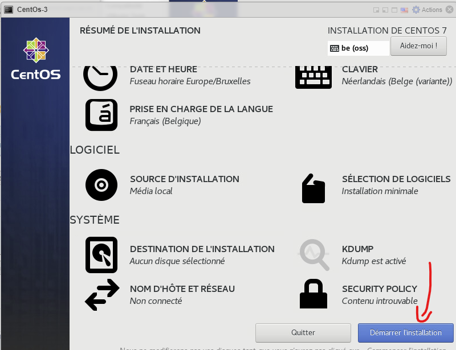Select the full window layout icon in title bar
Image resolution: width=456 pixels, height=350 pixels.
(394, 10)
